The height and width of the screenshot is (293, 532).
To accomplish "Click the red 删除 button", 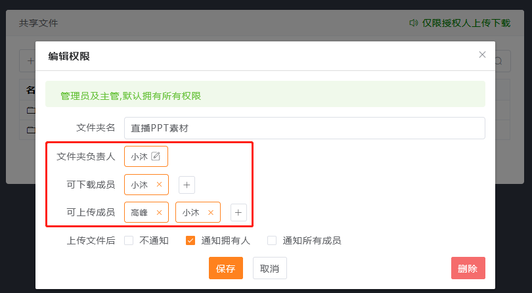I will pos(468,269).
